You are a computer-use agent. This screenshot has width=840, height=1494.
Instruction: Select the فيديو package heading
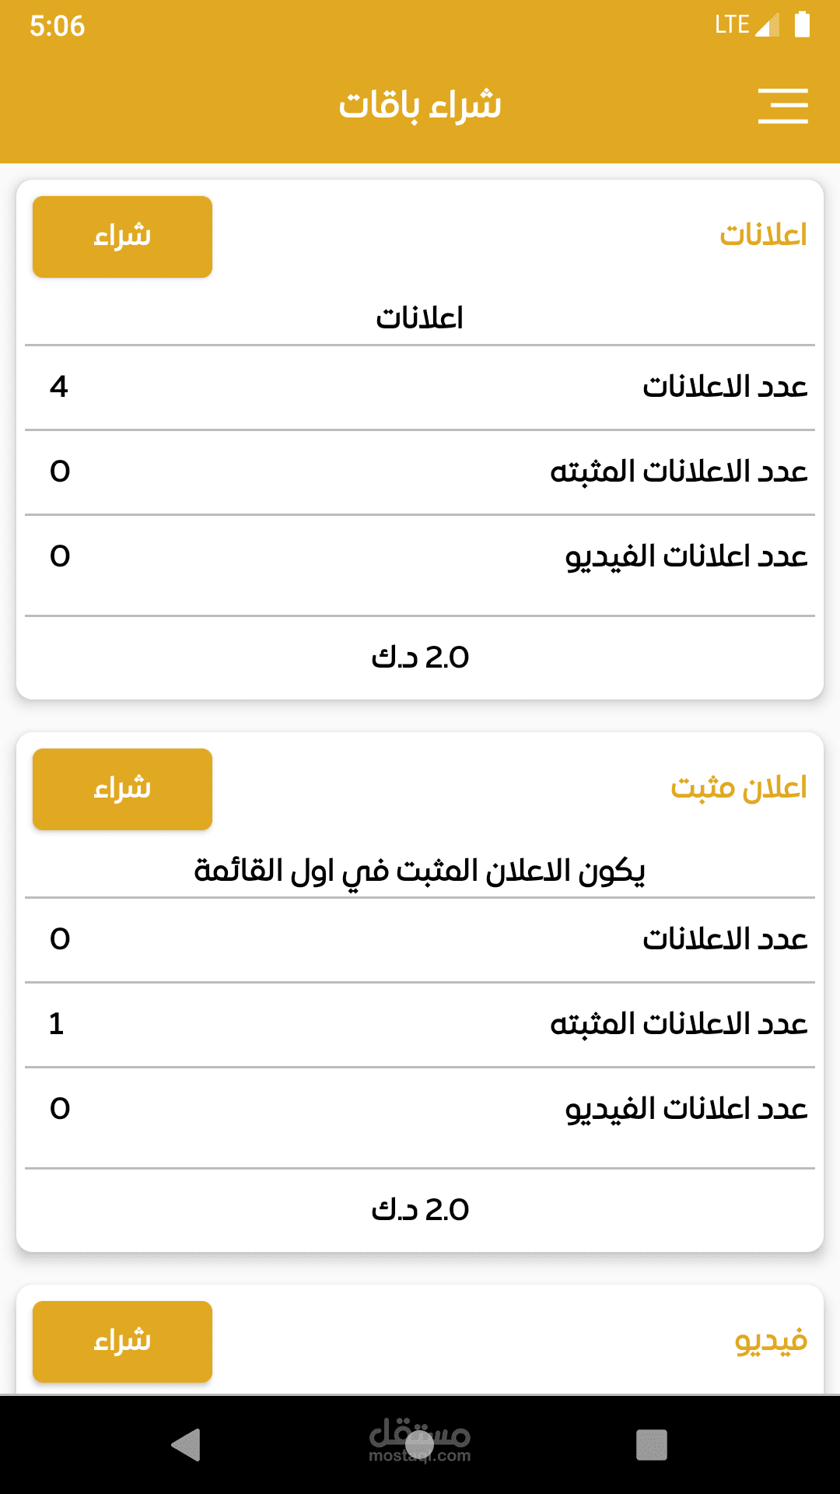(x=771, y=1340)
